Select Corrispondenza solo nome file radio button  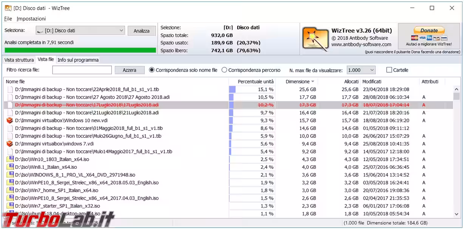point(152,70)
